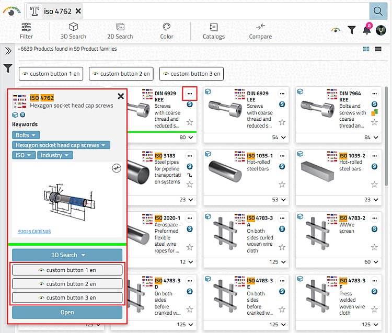Expand the sidebar with the double chevron

click(8, 51)
